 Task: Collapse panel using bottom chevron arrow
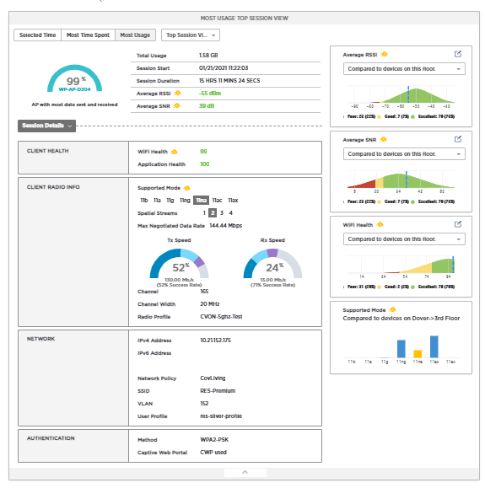tap(245, 472)
